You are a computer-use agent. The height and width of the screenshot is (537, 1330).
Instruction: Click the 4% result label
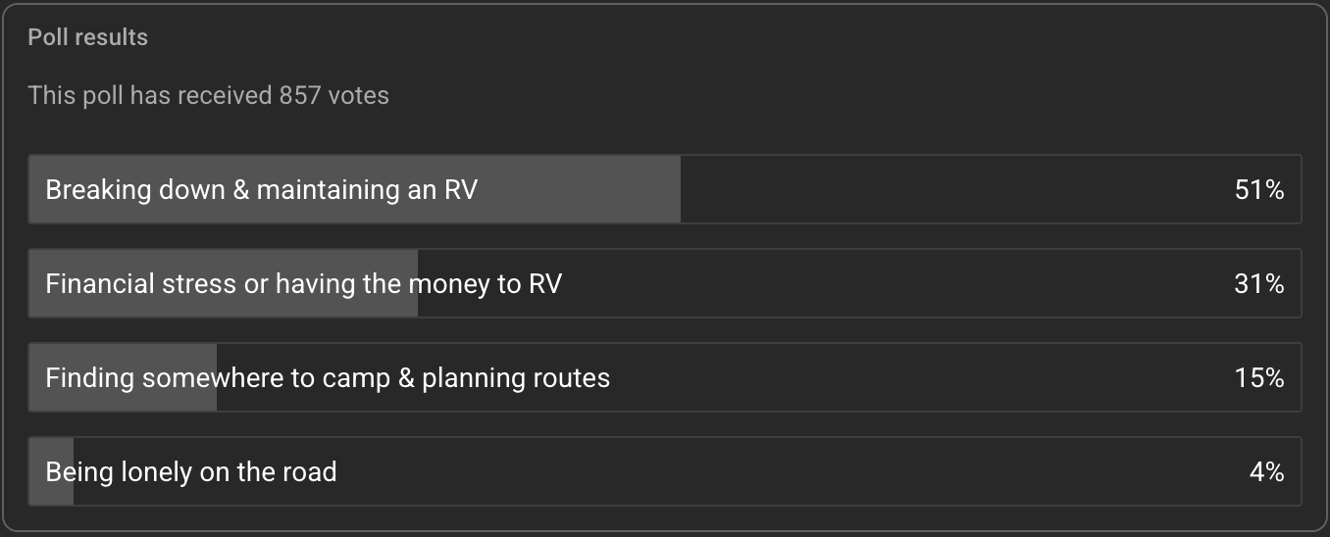(x=1266, y=471)
